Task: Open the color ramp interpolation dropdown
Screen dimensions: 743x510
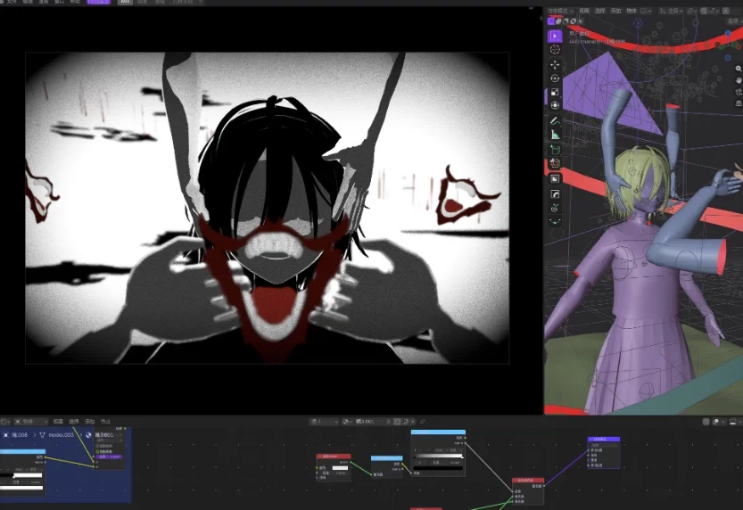Action: tap(453, 450)
